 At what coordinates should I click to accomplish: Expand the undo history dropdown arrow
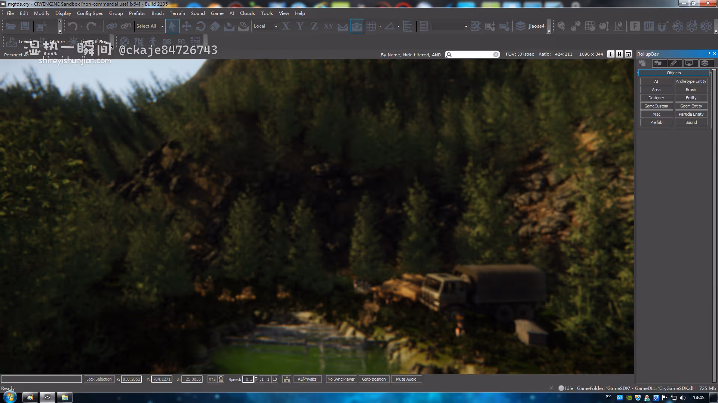pos(82,26)
